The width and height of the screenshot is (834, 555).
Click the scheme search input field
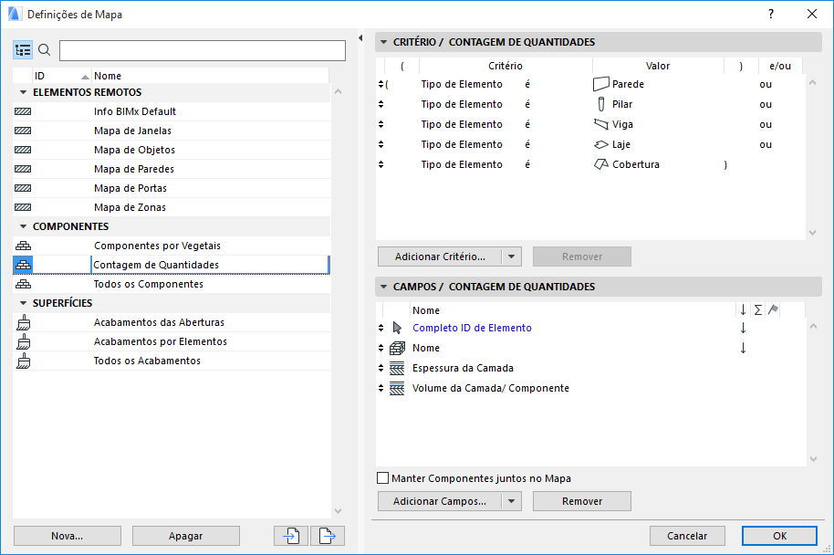pos(202,50)
